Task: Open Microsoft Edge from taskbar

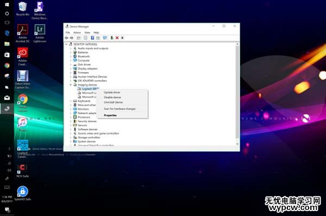Action: tap(7, 33)
